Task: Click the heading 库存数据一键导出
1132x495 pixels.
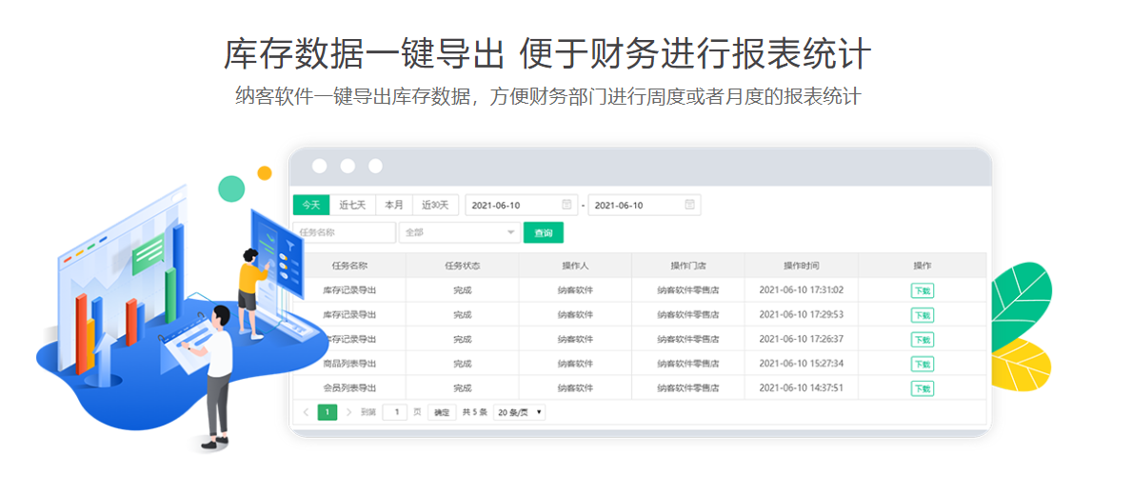Action: point(363,54)
